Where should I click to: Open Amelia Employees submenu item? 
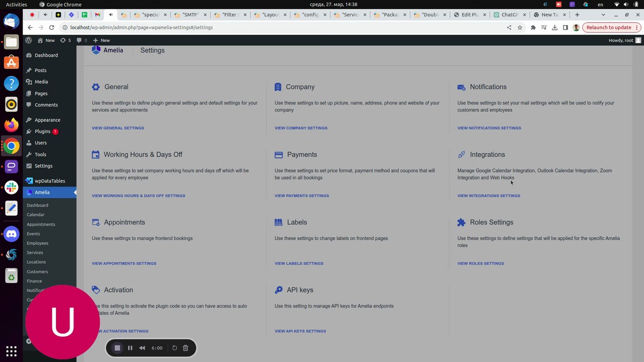pos(38,243)
